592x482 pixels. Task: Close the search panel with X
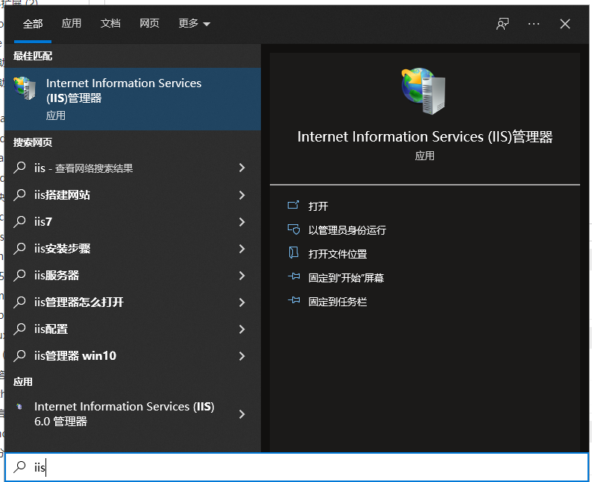pyautogui.click(x=565, y=24)
